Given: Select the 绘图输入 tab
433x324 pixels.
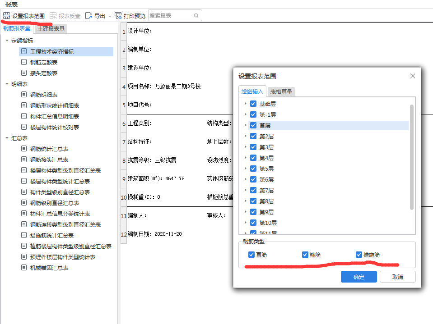Looking at the screenshot, I should tap(252, 91).
